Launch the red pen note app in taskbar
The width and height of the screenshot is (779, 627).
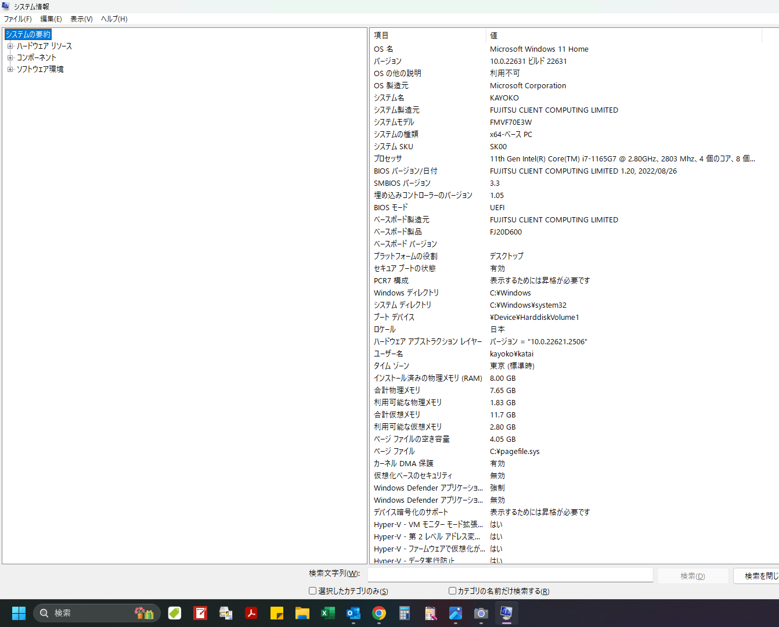click(x=200, y=613)
